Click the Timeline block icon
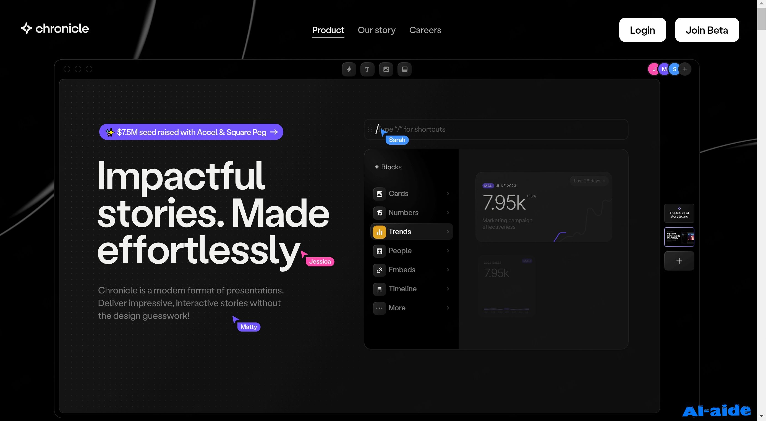This screenshot has width=766, height=421. (380, 289)
